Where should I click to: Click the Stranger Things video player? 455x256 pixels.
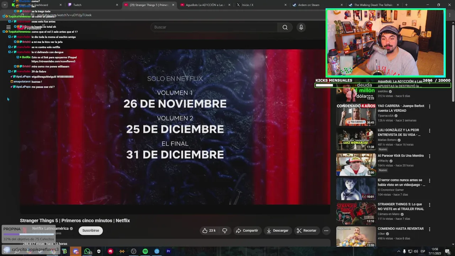175,127
